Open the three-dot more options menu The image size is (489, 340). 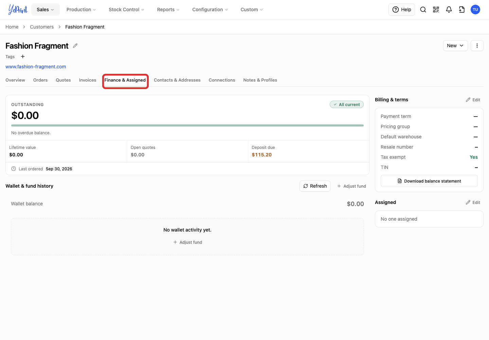pyautogui.click(x=477, y=46)
